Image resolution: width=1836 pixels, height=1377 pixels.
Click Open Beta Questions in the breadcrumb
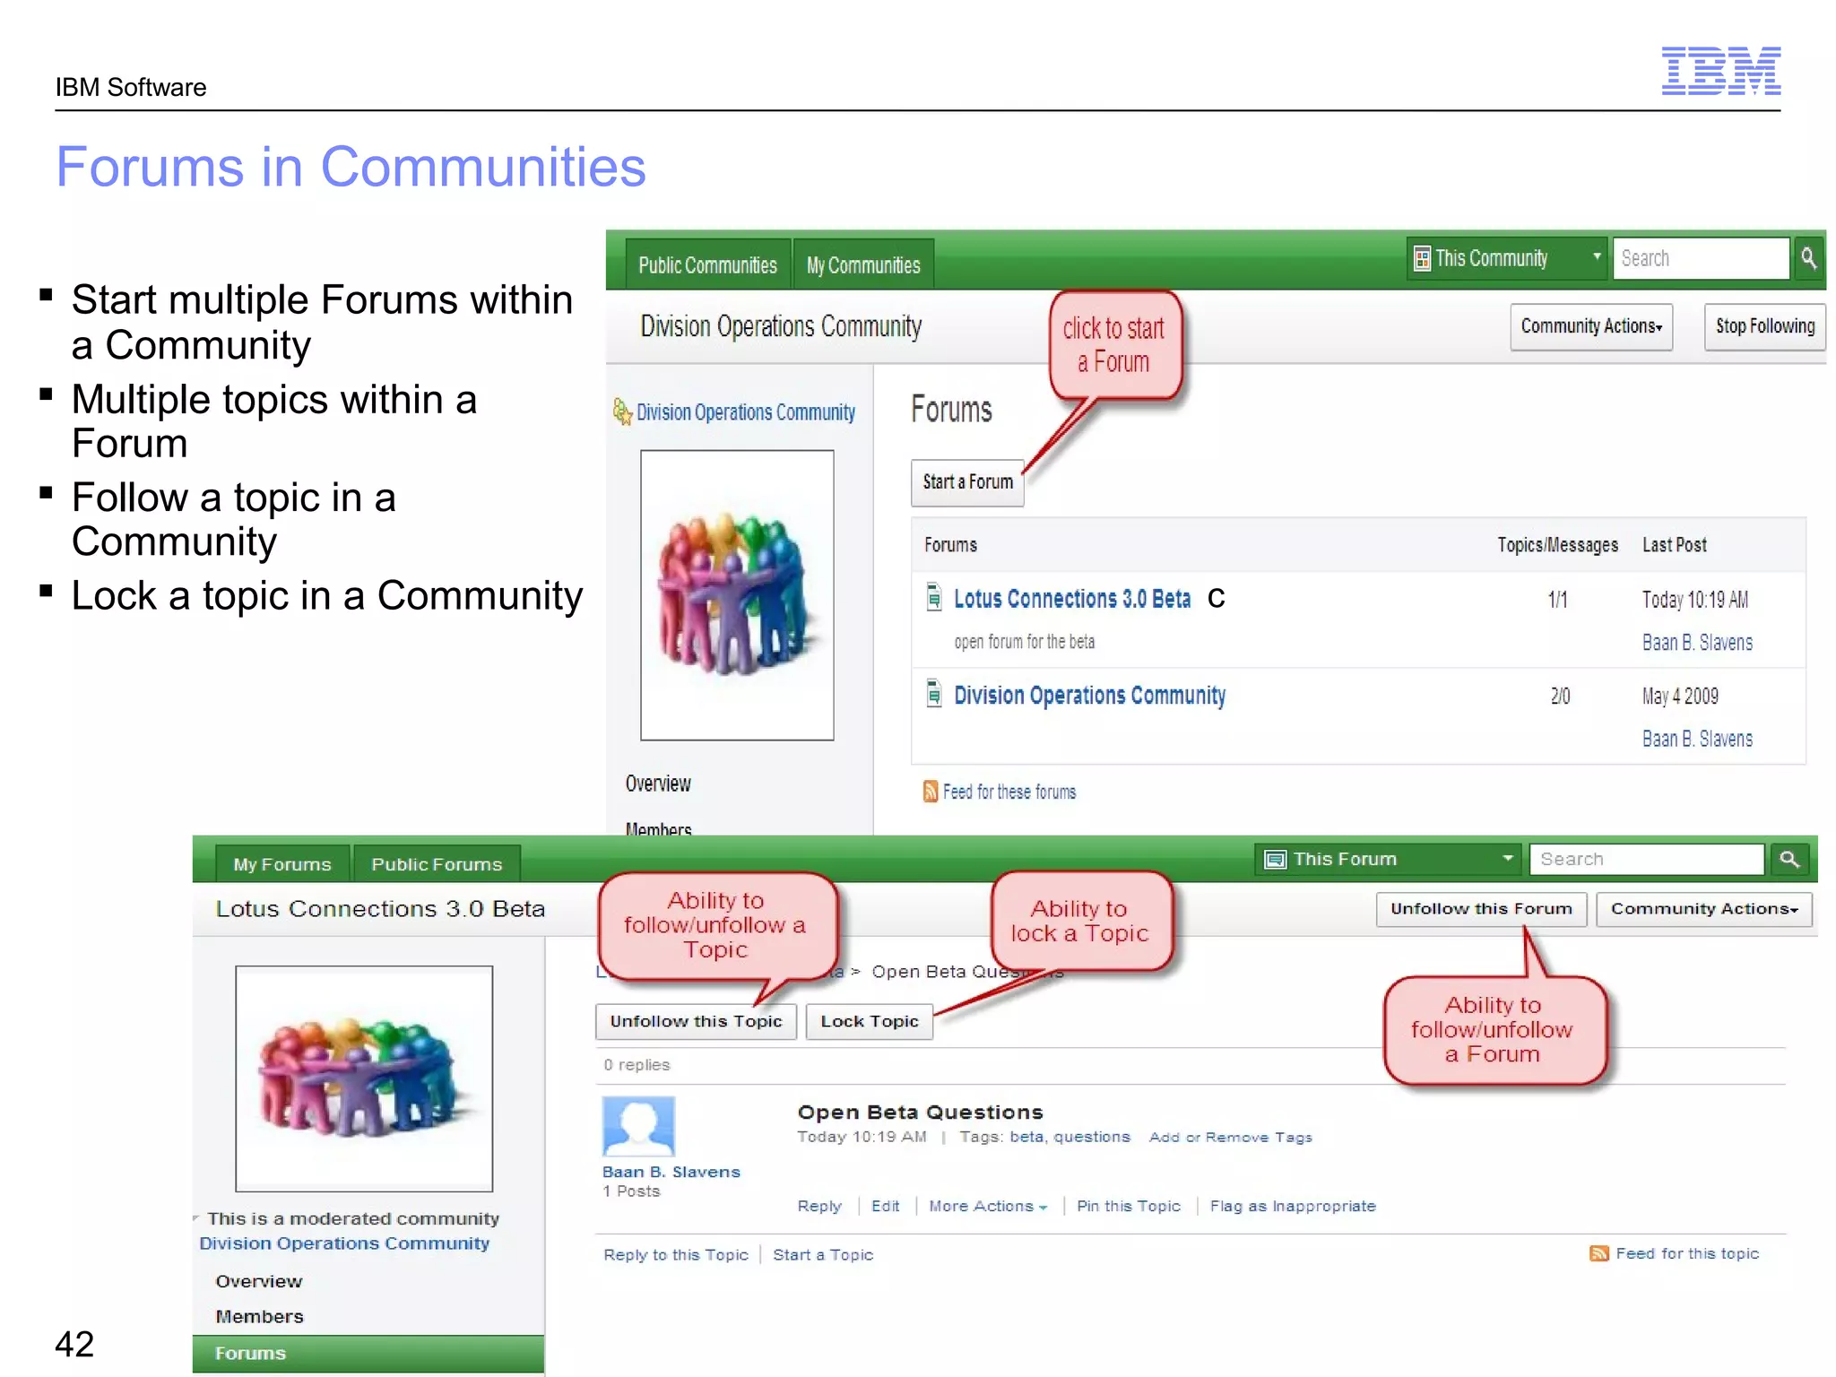tap(967, 972)
